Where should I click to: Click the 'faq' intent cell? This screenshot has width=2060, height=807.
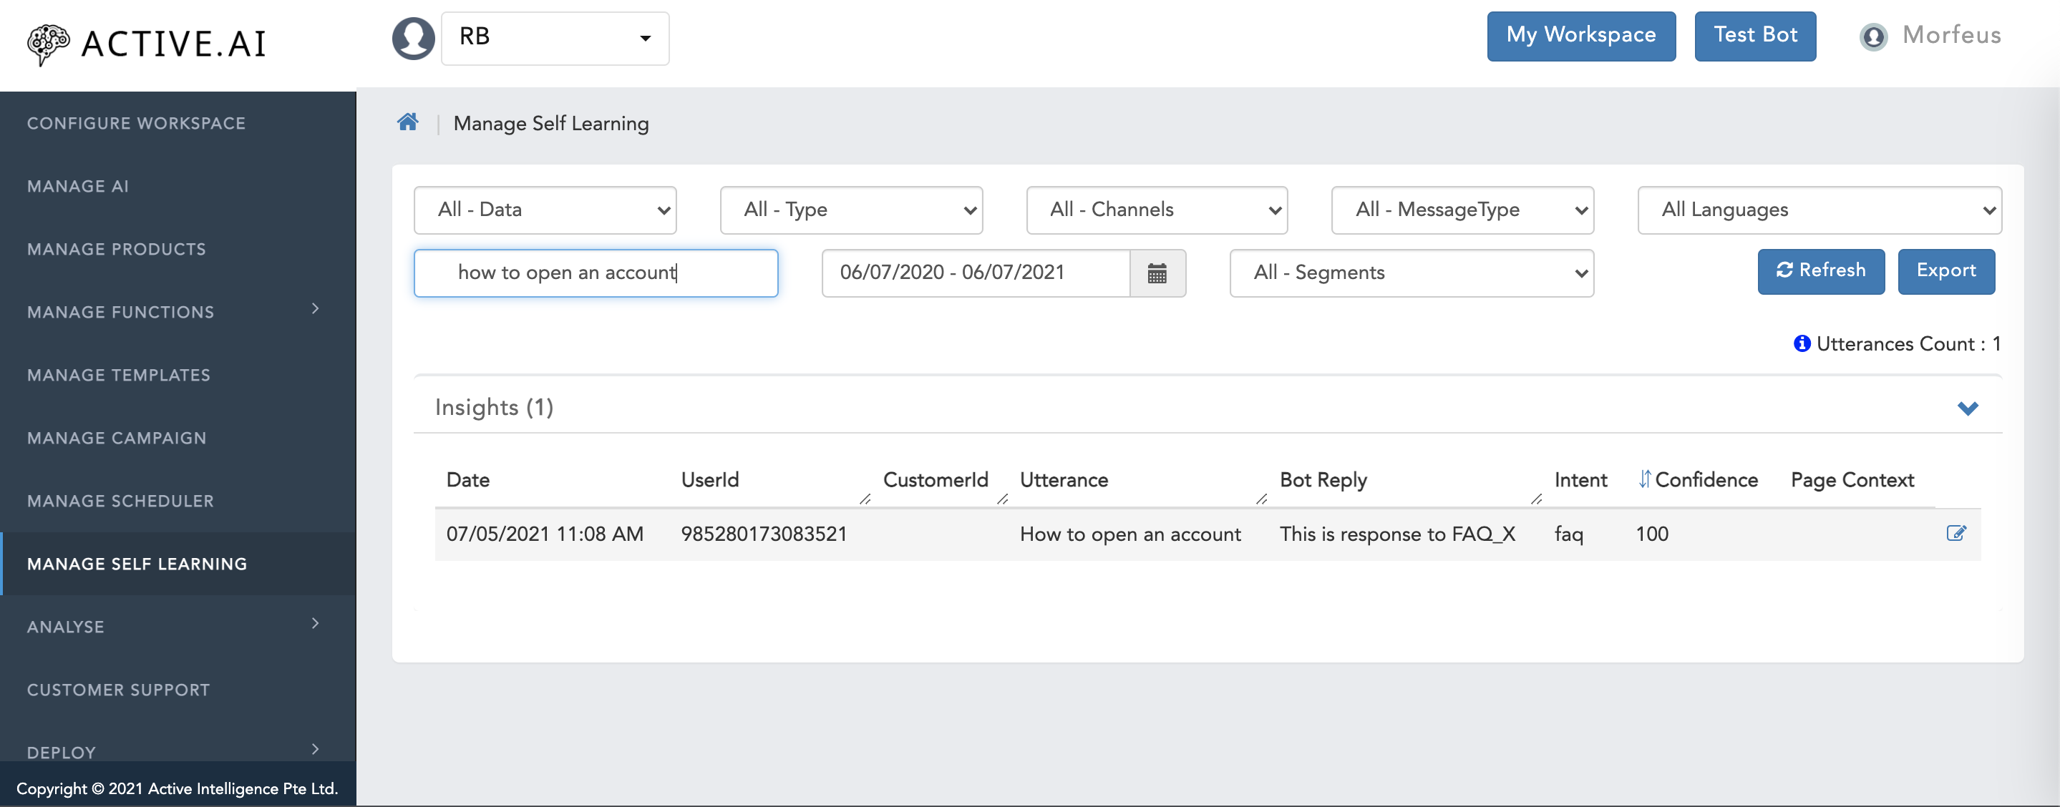(x=1568, y=534)
